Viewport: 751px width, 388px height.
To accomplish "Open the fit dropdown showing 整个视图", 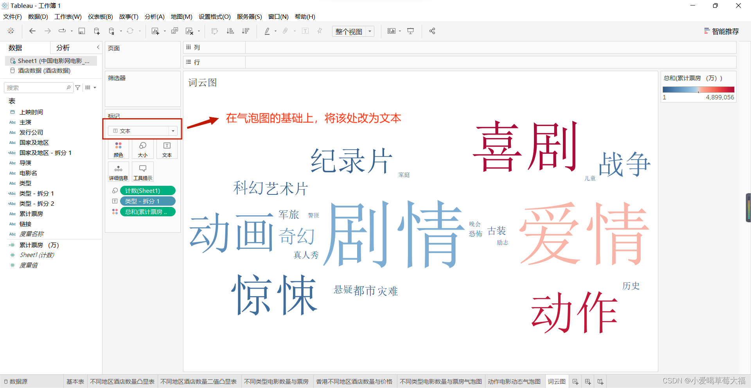I will click(x=353, y=31).
